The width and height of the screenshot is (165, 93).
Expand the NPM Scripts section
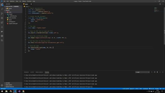9,85
